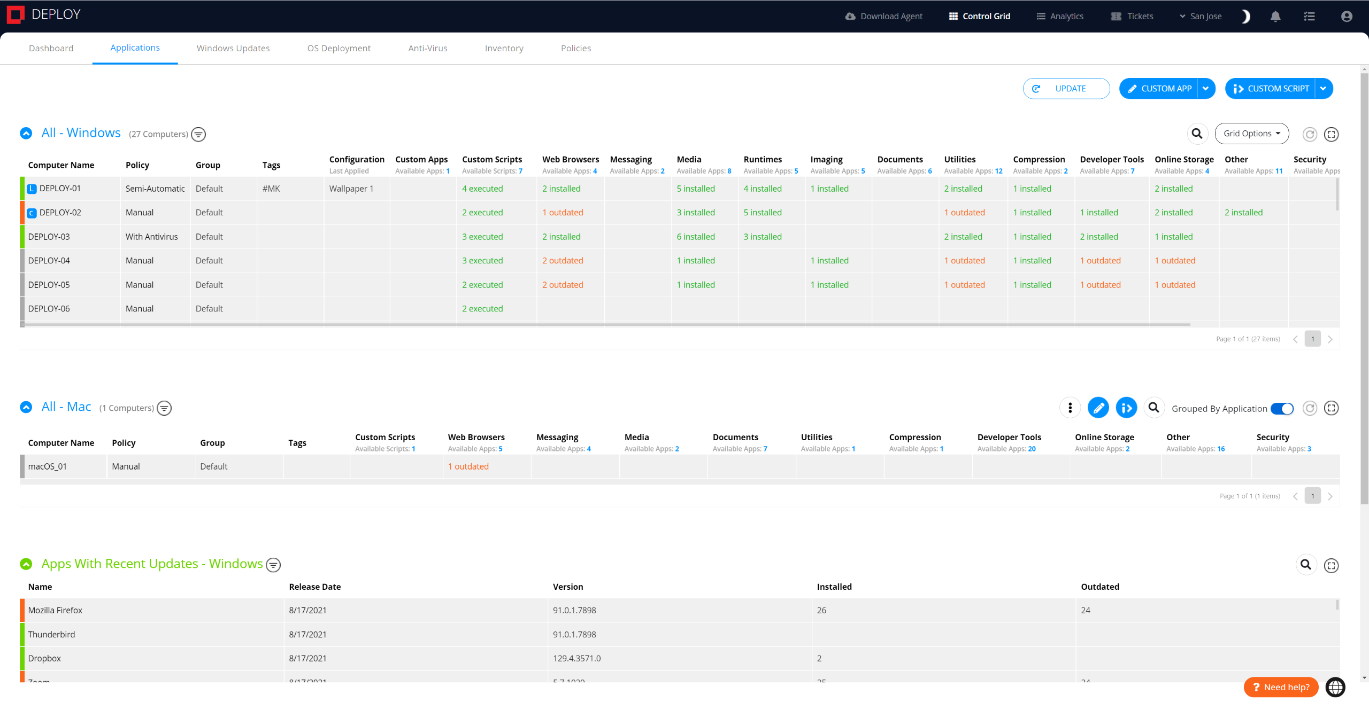Click the pencil edit icon above All - Mac
The image size is (1369, 710).
1098,408
